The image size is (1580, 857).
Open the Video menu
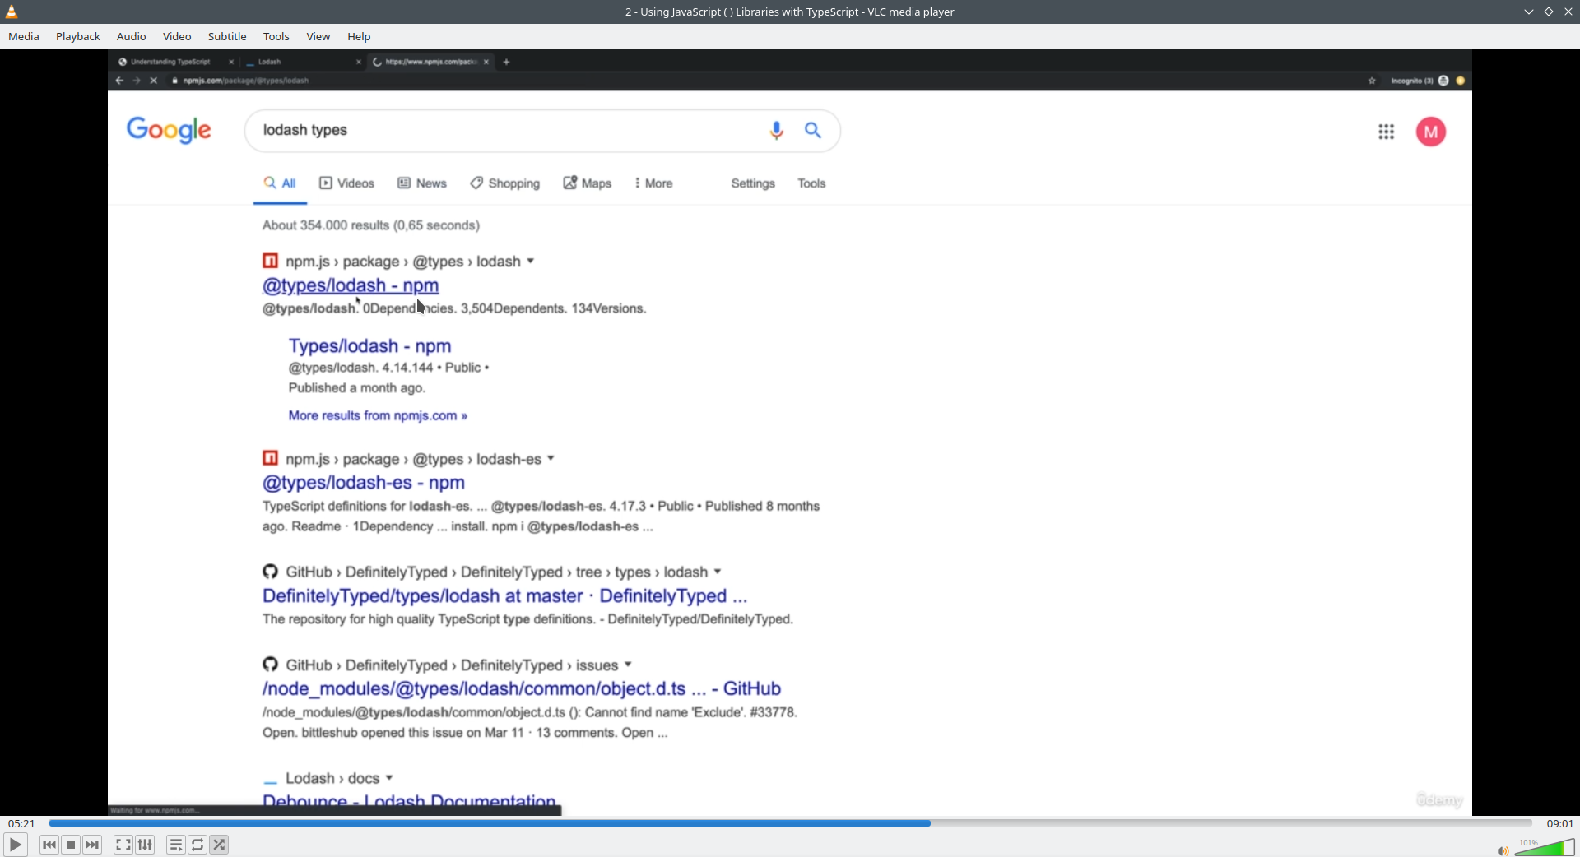(177, 36)
